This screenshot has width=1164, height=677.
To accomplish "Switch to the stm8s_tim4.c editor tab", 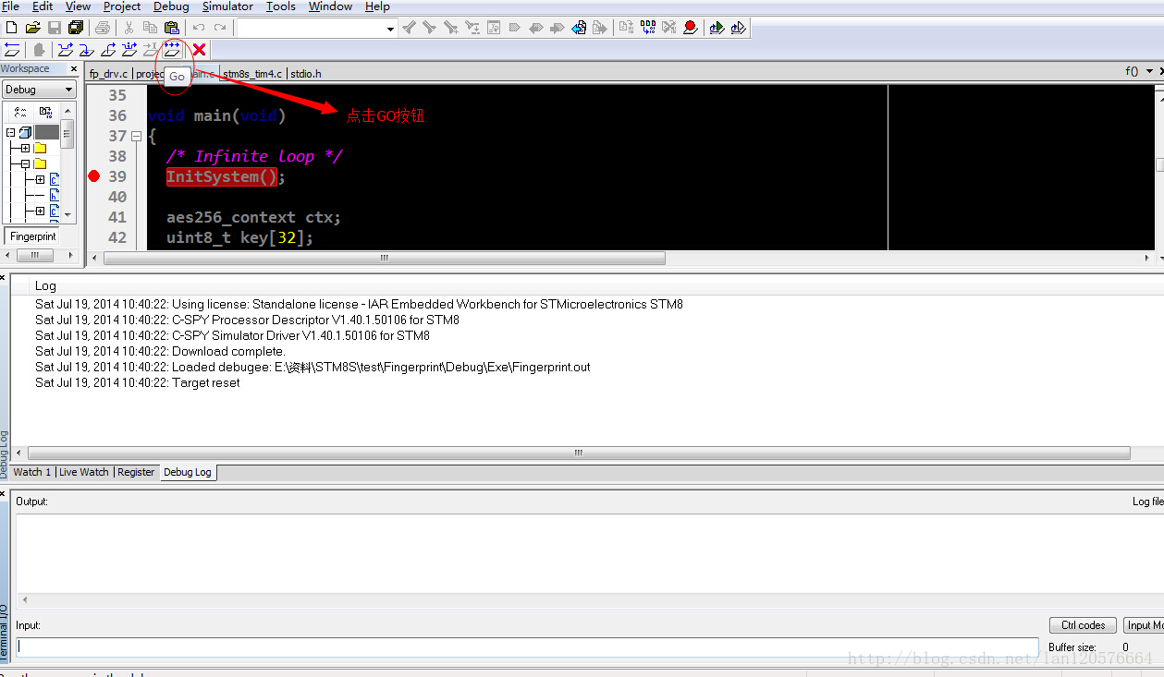I will [252, 74].
